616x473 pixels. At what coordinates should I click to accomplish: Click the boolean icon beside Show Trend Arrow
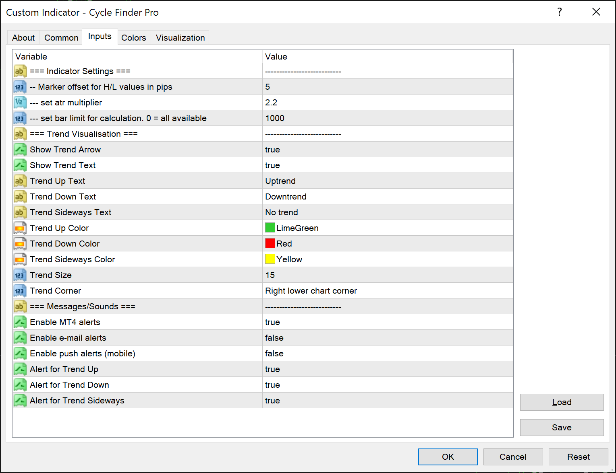tap(20, 150)
